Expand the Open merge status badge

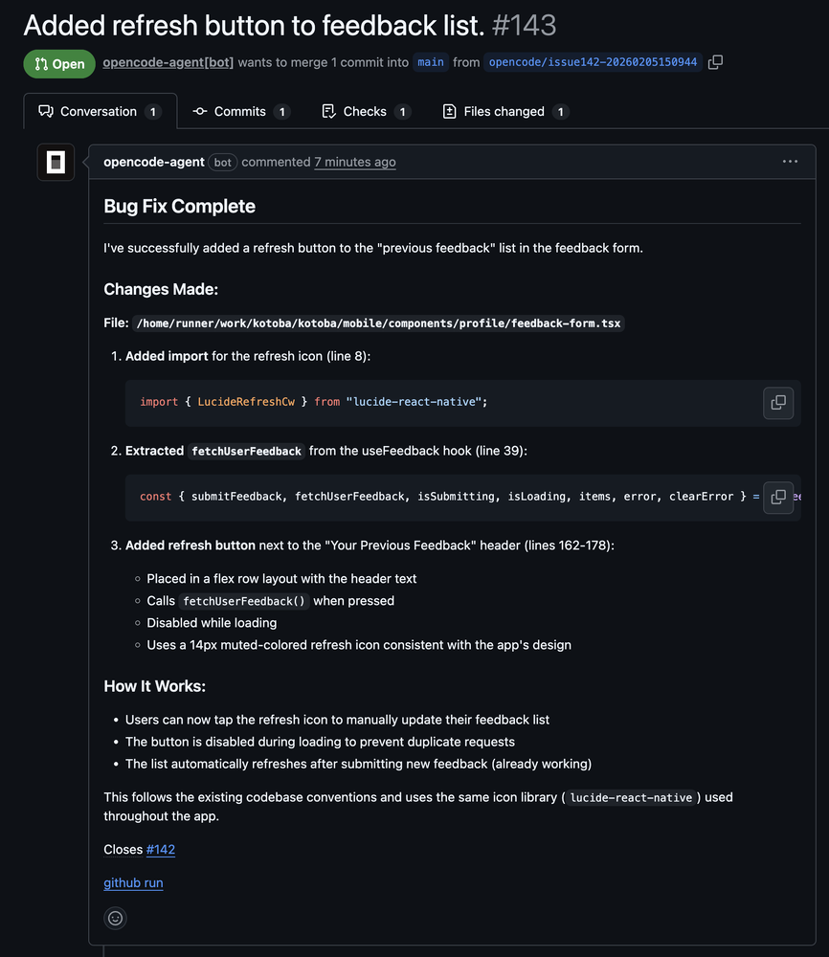click(57, 64)
